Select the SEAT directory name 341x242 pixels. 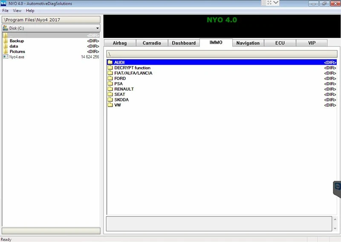pos(120,94)
